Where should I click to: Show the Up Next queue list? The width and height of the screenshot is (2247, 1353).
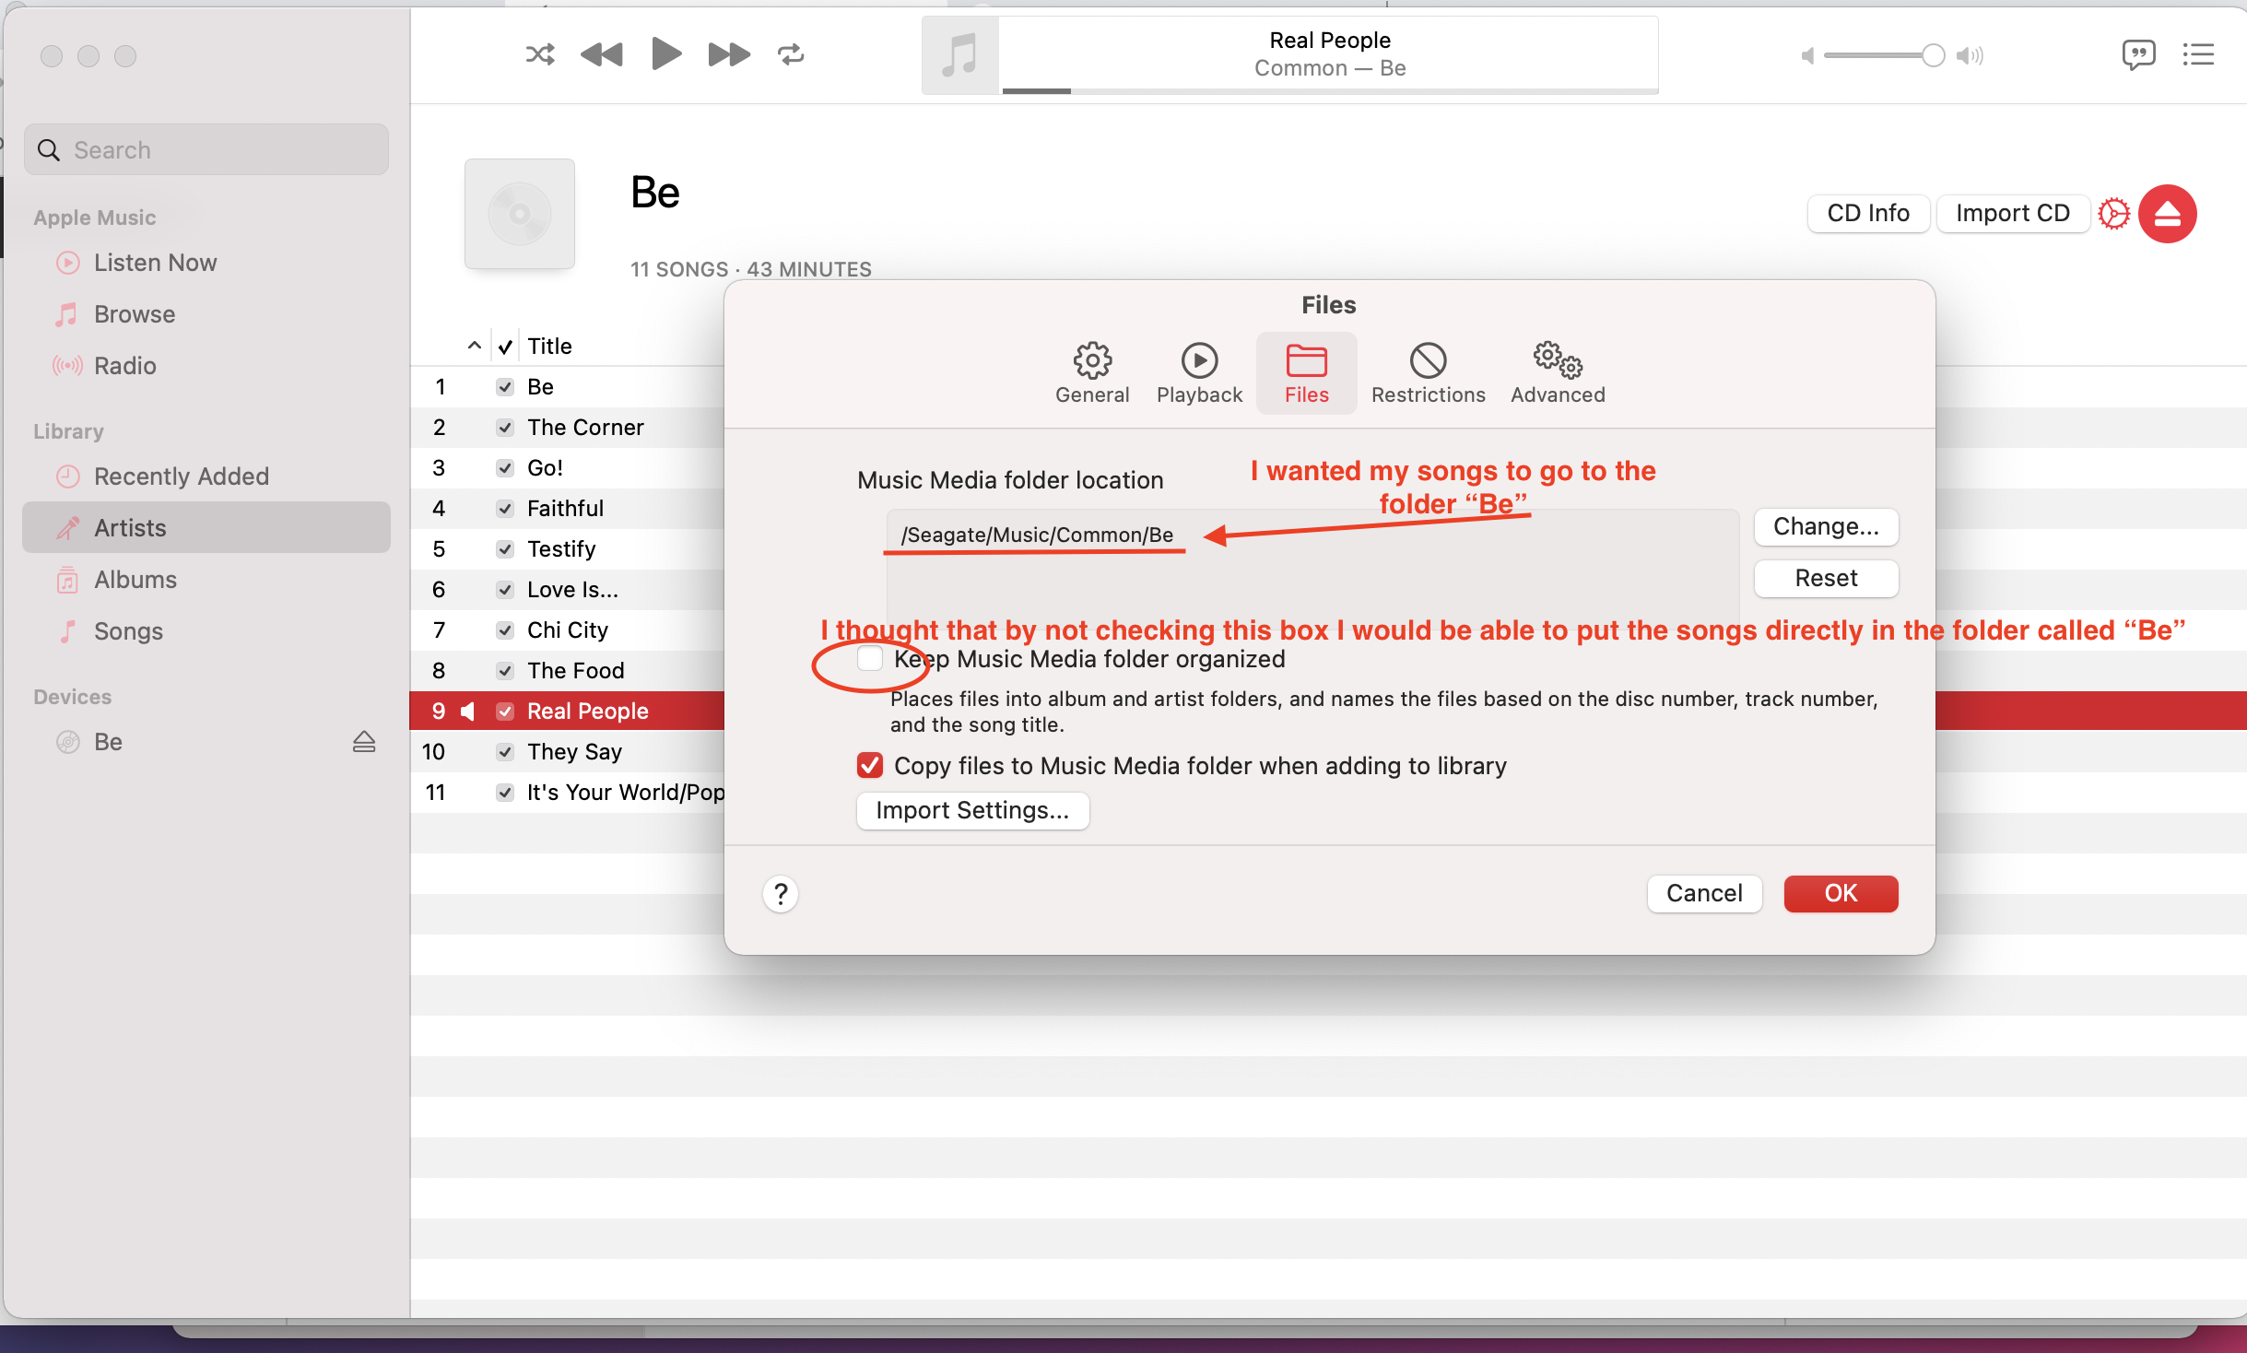click(2198, 54)
